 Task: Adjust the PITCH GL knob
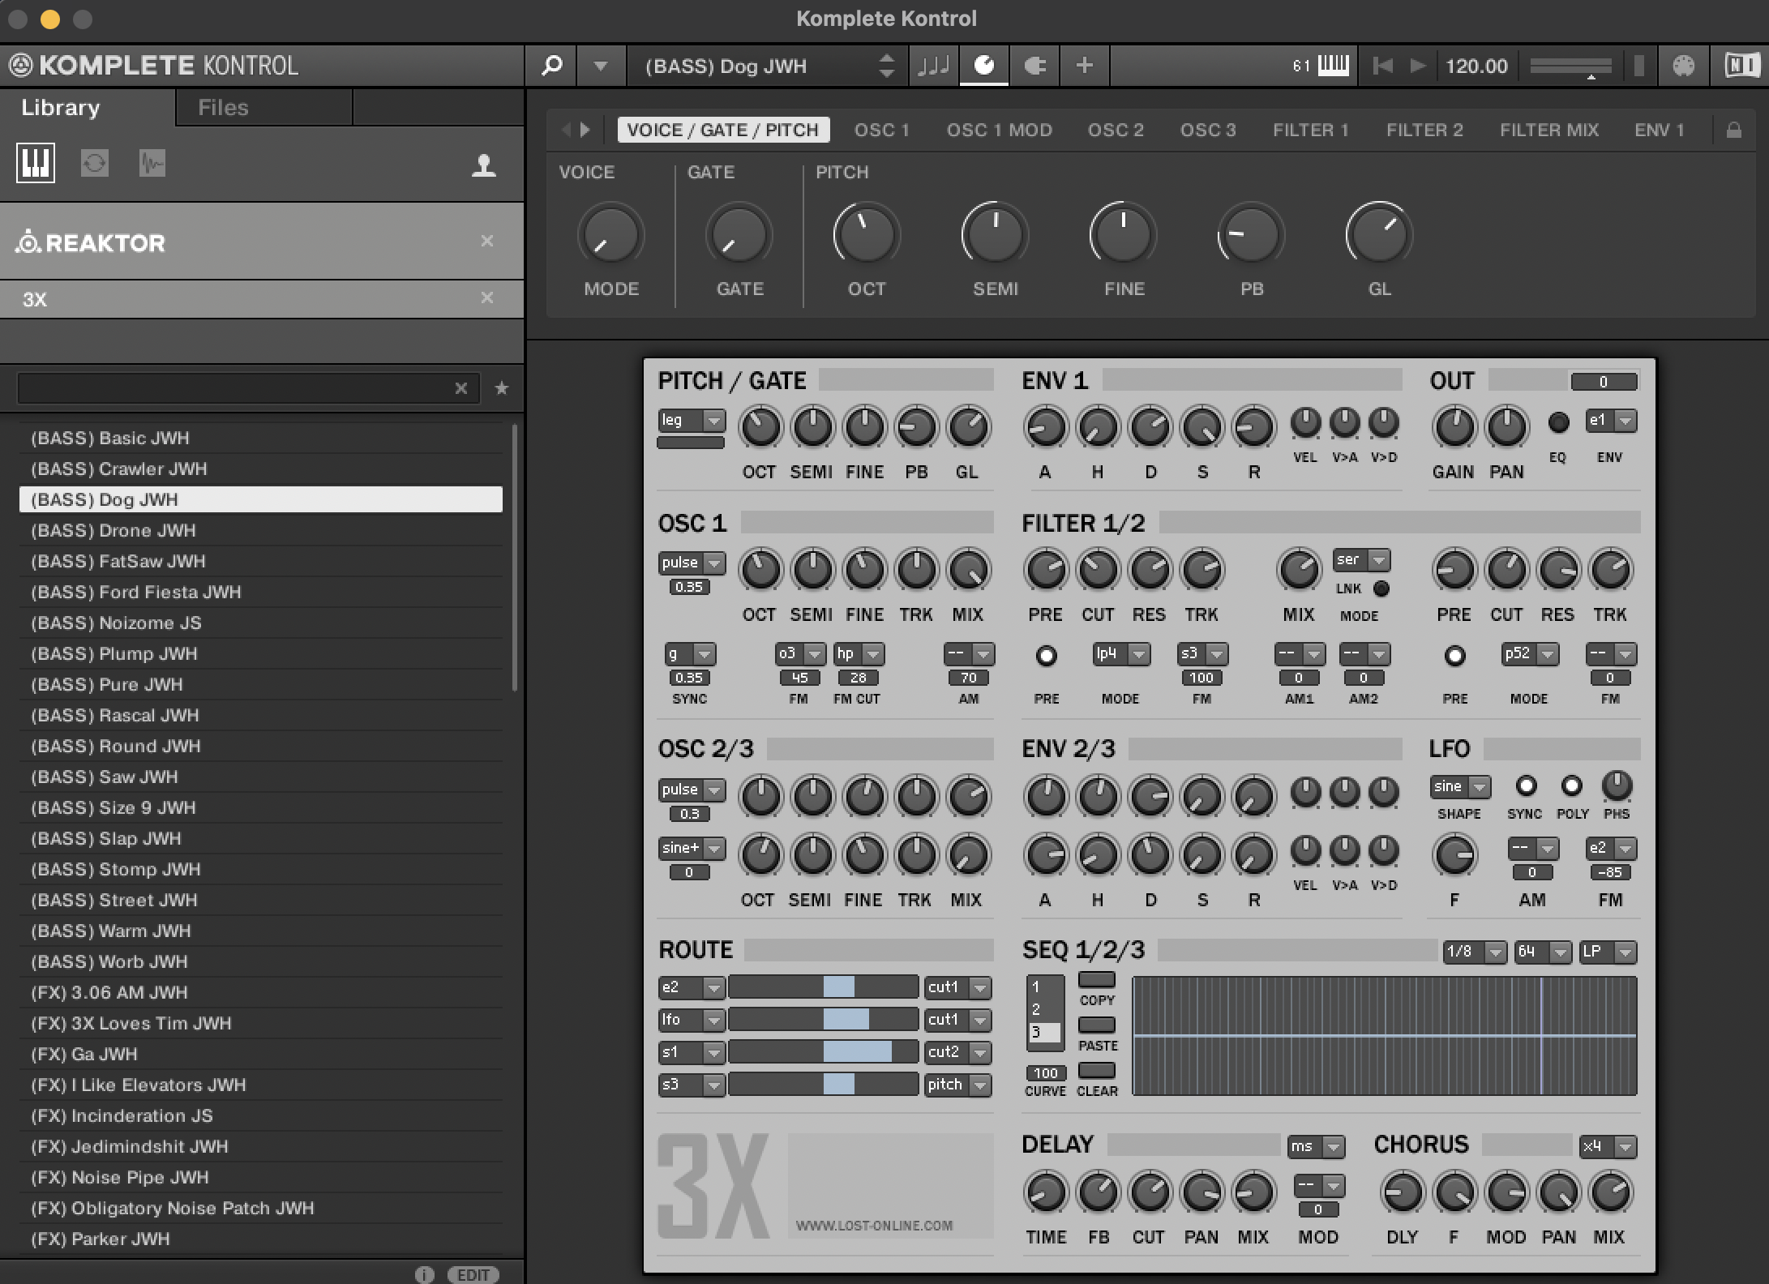pyautogui.click(x=1379, y=235)
